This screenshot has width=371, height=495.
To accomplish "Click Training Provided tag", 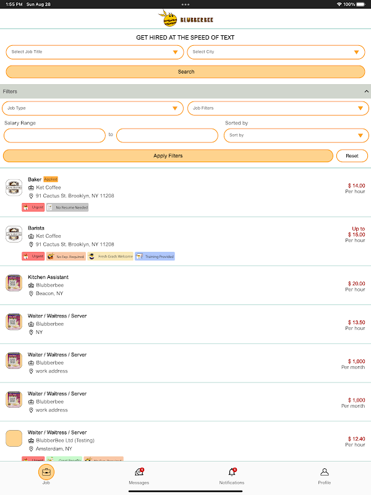I will click(155, 256).
